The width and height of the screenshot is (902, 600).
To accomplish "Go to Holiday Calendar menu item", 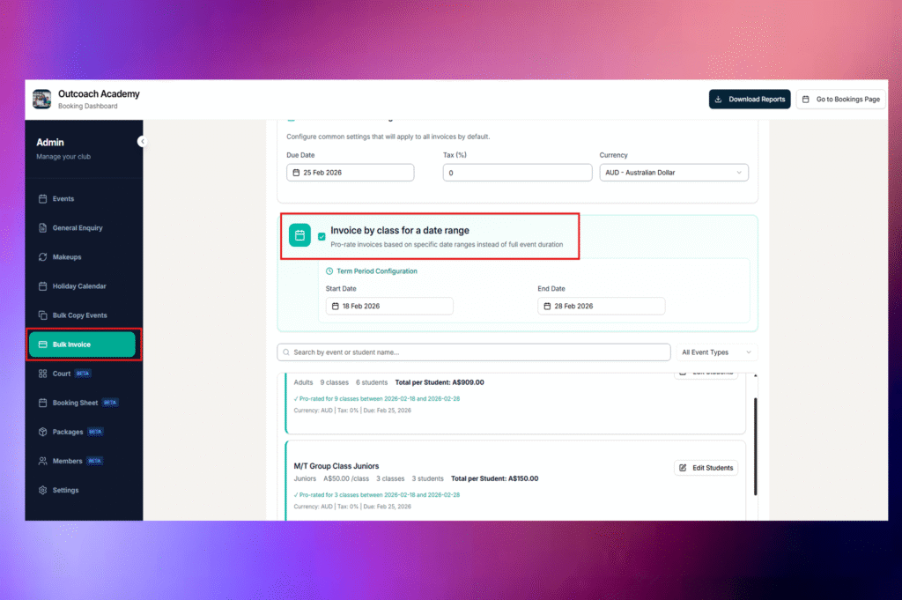I will pos(79,286).
